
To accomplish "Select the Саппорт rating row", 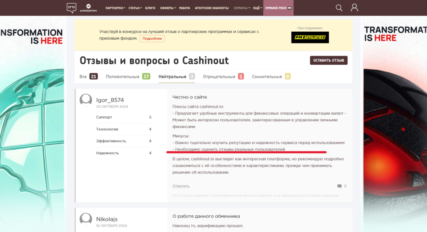I will click(123, 117).
